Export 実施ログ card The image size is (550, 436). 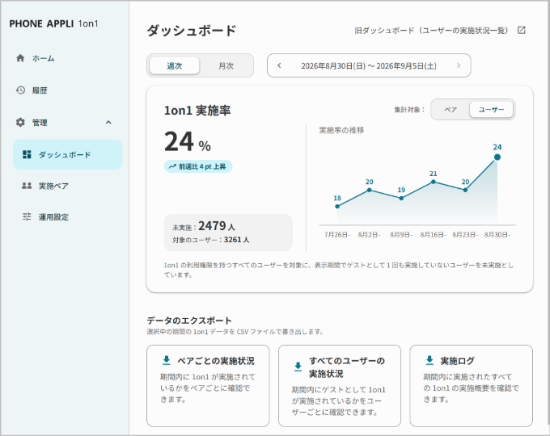(x=471, y=386)
